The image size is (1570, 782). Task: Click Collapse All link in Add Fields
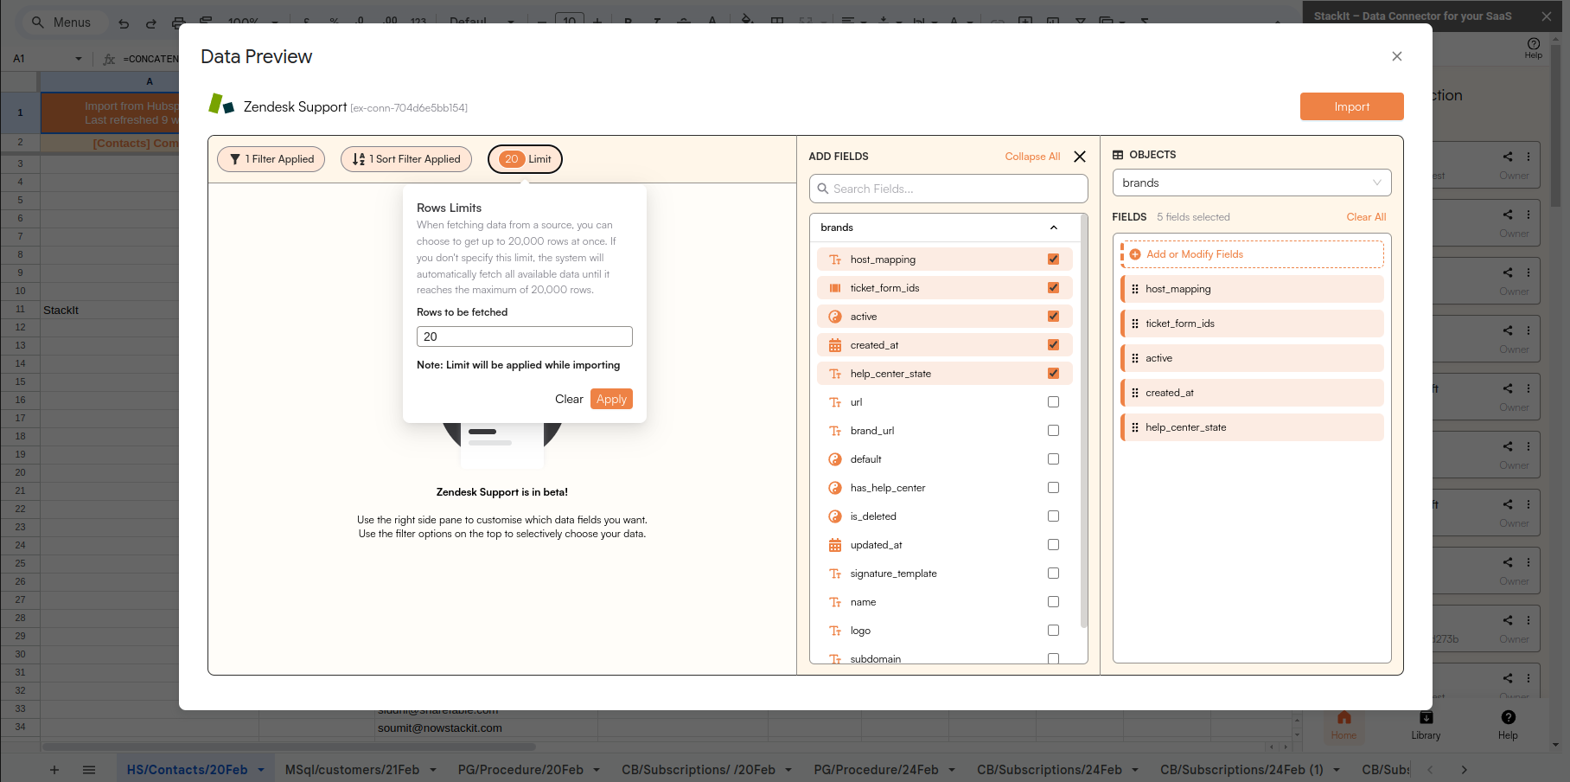[x=1032, y=157]
